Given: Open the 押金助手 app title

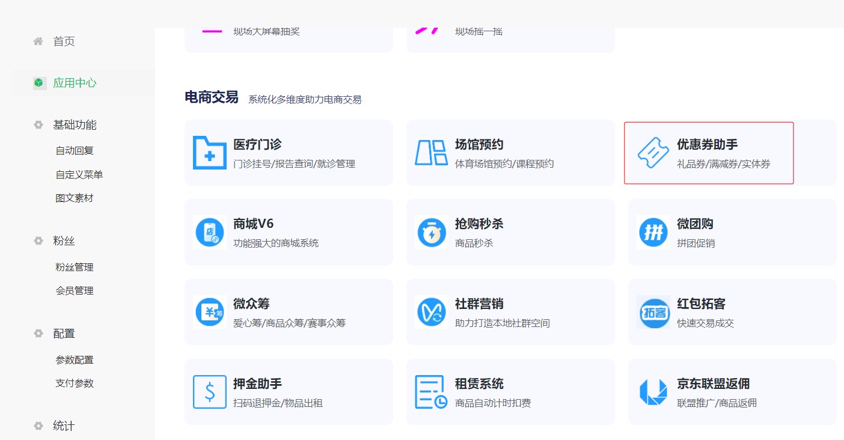Looking at the screenshot, I should 257,384.
